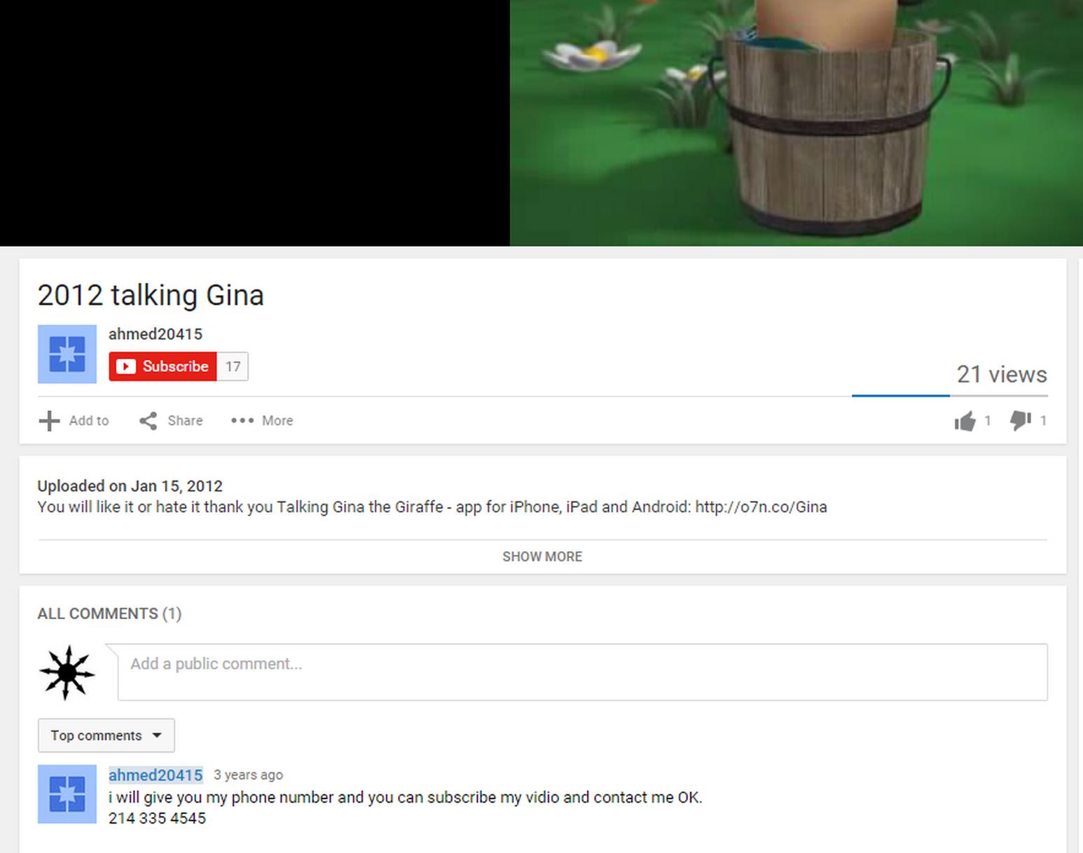
Task: Click the black star user avatar
Action: [x=67, y=672]
